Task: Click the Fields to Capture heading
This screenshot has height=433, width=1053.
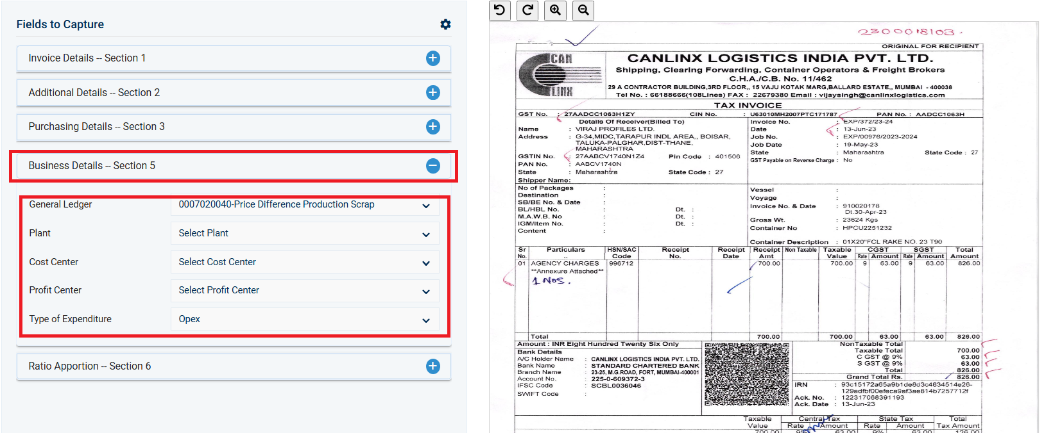Action: (x=60, y=24)
